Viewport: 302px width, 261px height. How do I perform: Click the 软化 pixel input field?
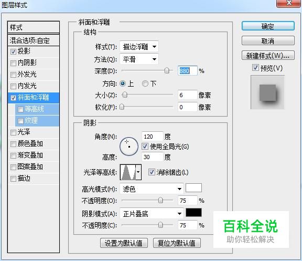[187, 107]
